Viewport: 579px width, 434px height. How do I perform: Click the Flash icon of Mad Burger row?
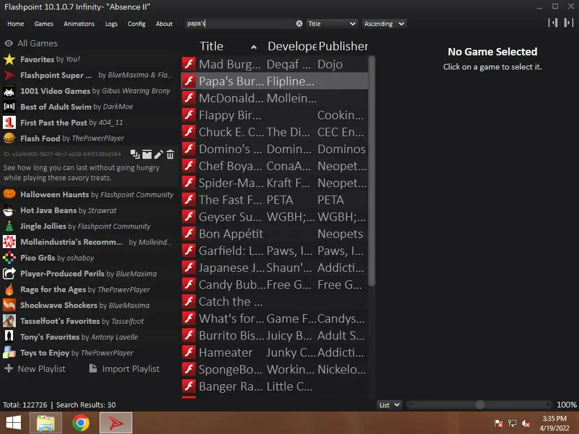pyautogui.click(x=189, y=64)
